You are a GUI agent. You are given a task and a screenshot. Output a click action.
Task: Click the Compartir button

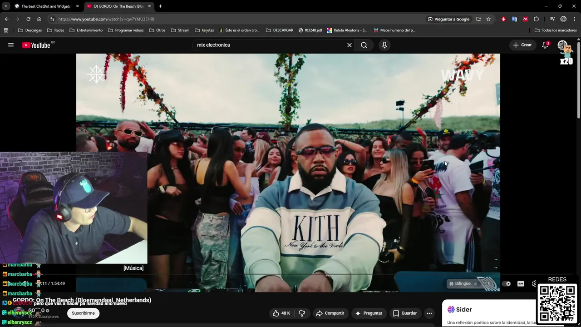click(x=330, y=313)
